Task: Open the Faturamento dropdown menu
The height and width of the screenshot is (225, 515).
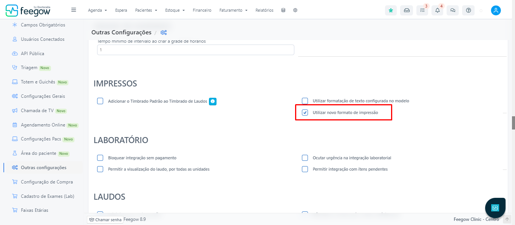Action: pos(234,10)
